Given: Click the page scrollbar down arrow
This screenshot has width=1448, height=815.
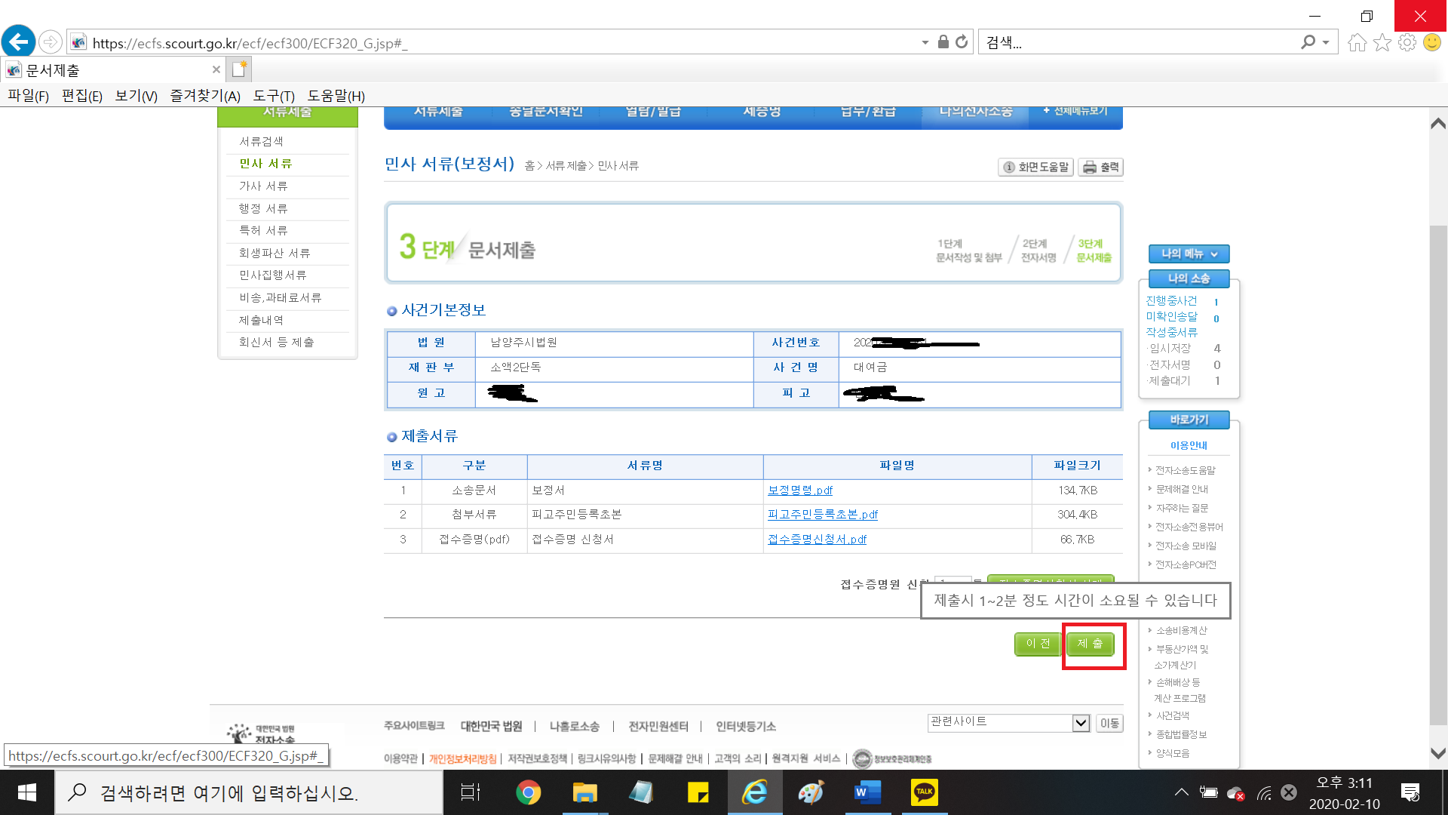Looking at the screenshot, I should click(x=1437, y=753).
